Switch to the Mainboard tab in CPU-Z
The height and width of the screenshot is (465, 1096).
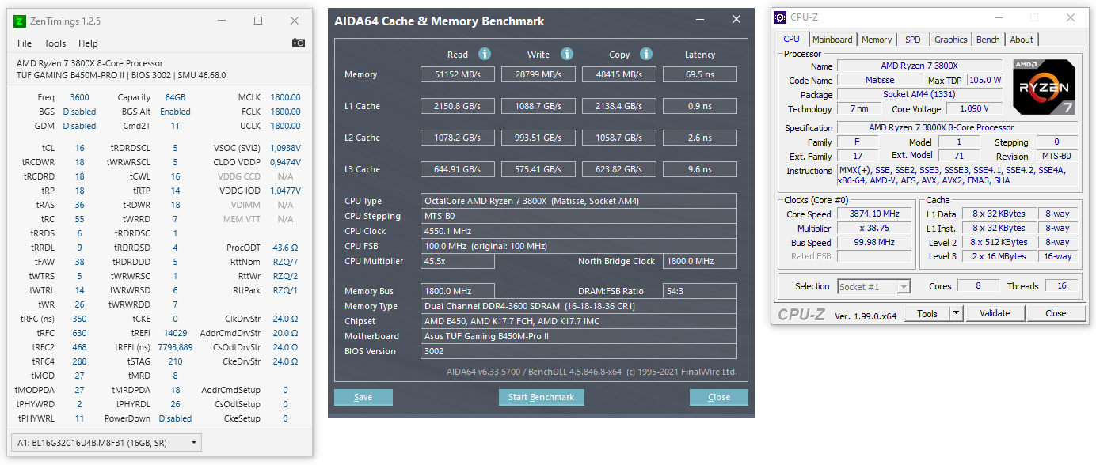point(832,40)
